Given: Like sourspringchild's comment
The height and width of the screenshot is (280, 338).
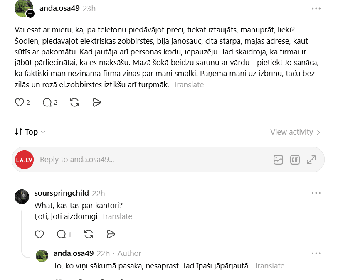Looking at the screenshot, I should click(x=39, y=234).
